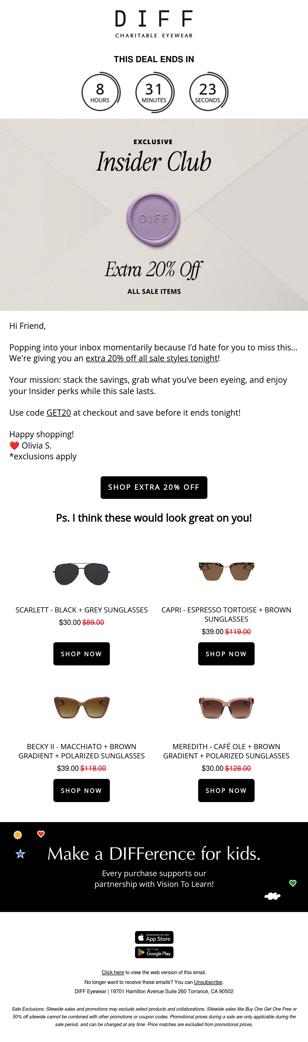Viewport: 308px width, 1042px height.
Task: Click the hours countdown circle
Action: (101, 92)
